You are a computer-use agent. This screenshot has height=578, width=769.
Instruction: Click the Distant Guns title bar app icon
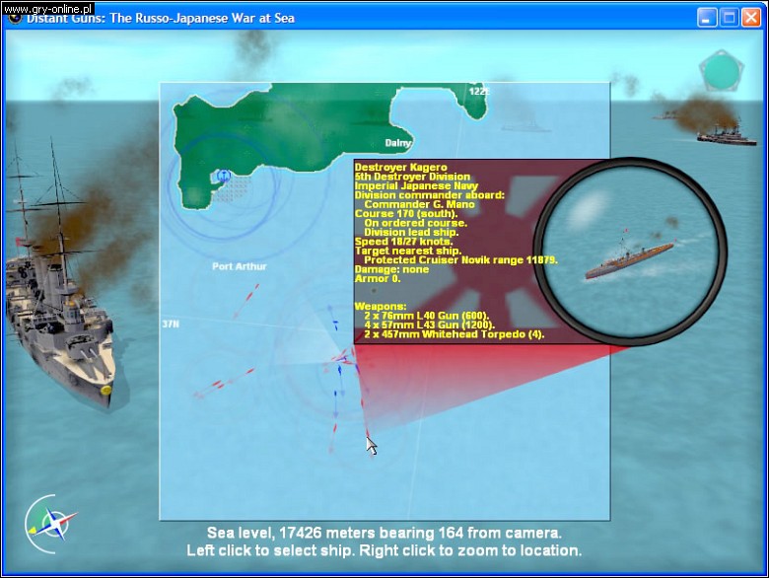[15, 19]
